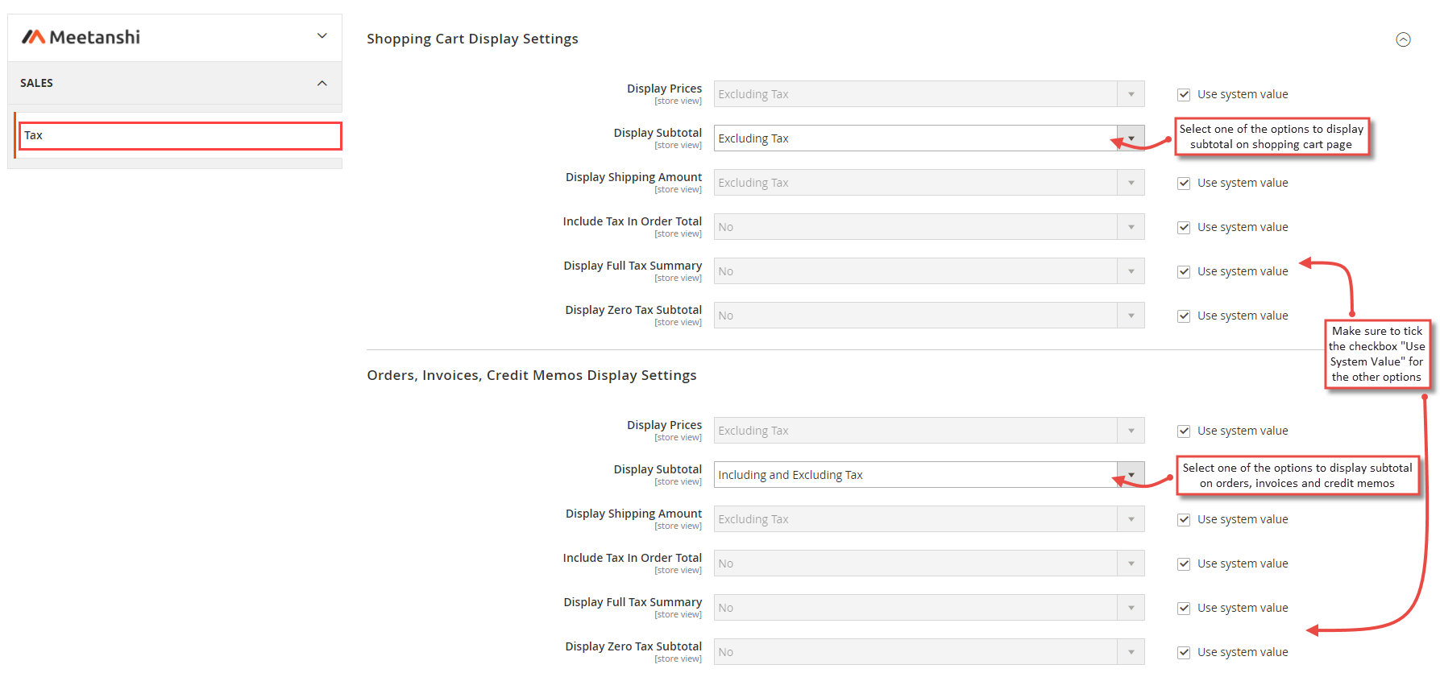The image size is (1440, 677).
Task: Click the Shopping Cart Display Settings heading
Action: pyautogui.click(x=472, y=39)
